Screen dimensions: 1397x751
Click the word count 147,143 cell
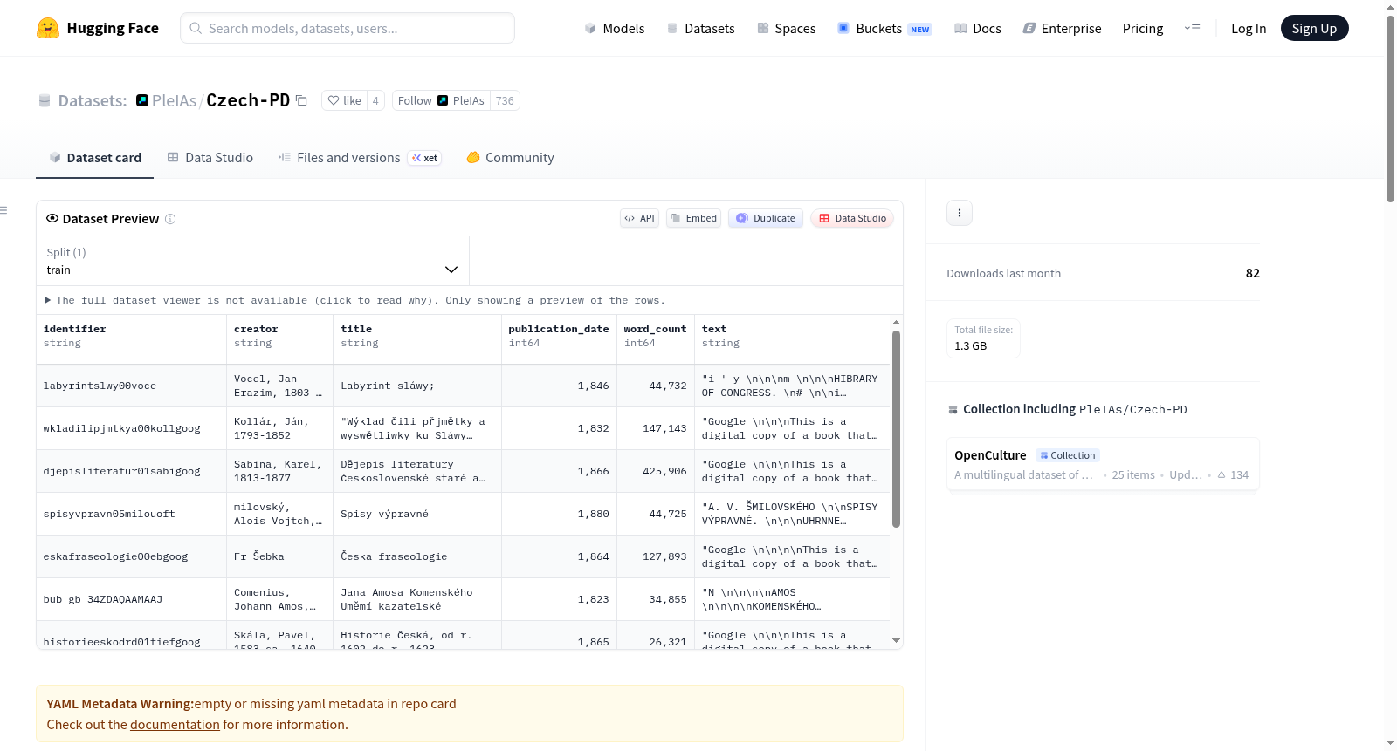click(x=655, y=429)
